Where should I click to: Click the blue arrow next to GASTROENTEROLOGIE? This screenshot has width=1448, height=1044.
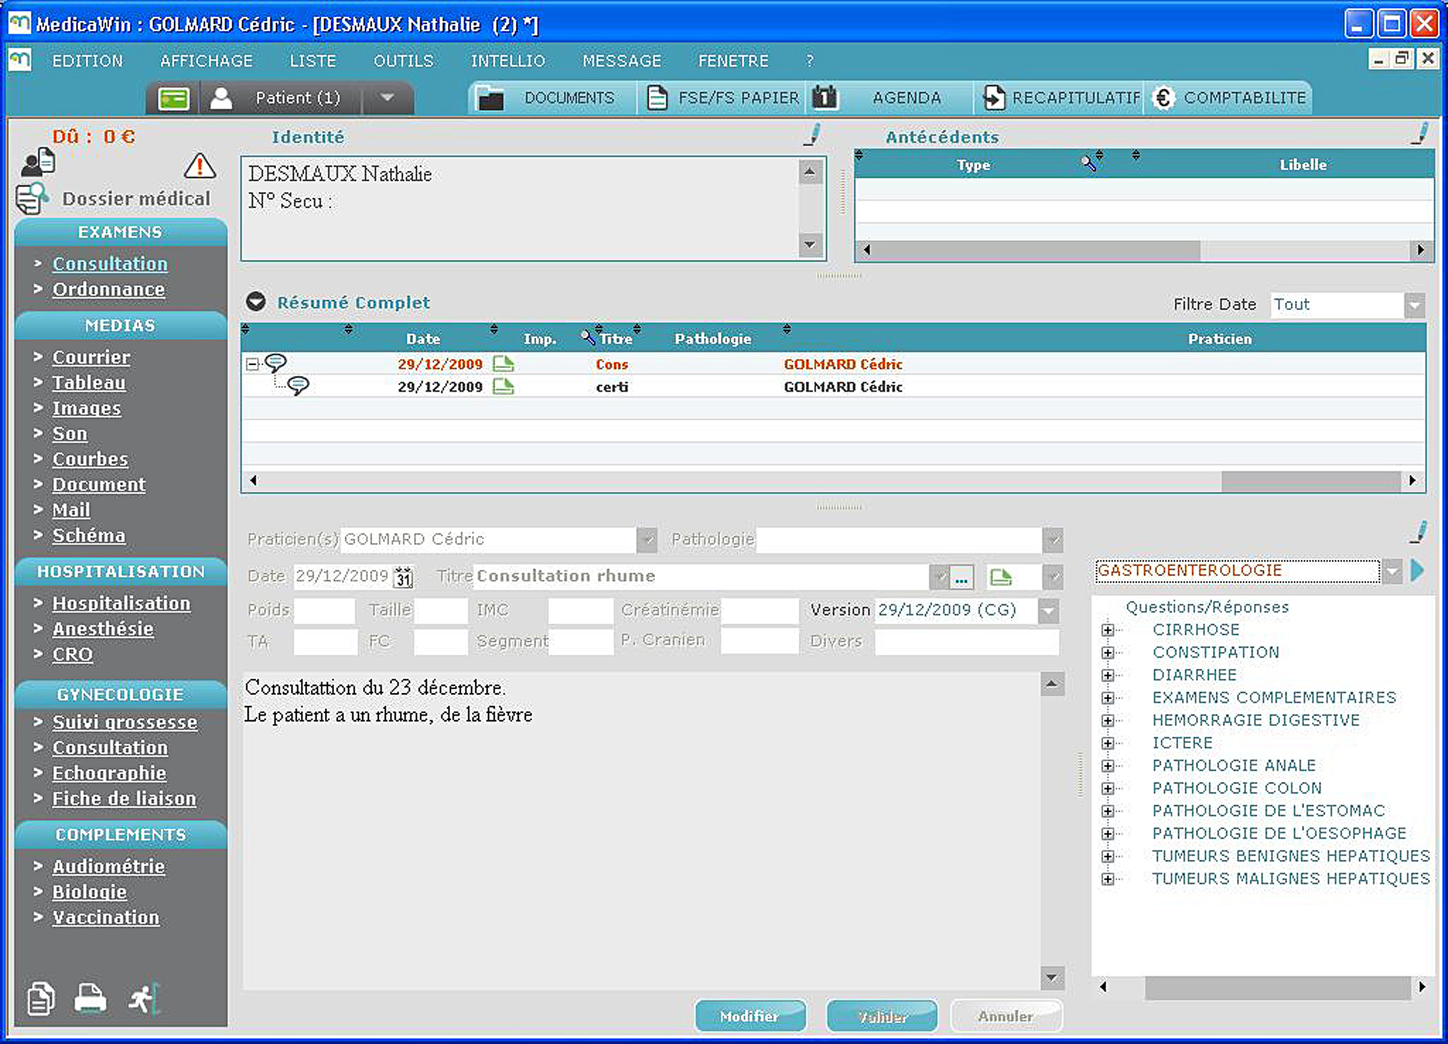(1417, 570)
